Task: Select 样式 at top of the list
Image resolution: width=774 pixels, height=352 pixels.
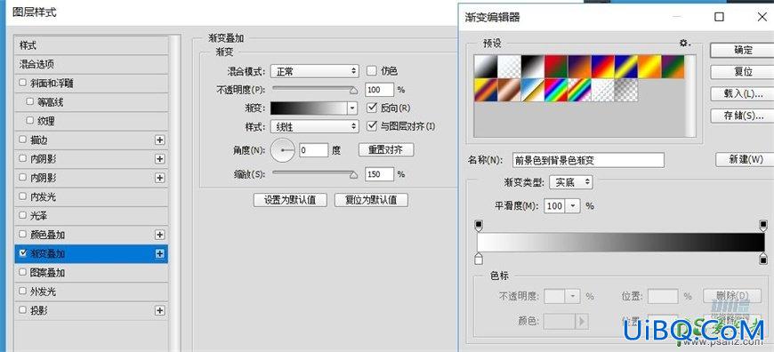Action: tap(92, 45)
